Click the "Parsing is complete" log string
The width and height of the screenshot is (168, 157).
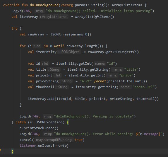(x=94, y=116)
